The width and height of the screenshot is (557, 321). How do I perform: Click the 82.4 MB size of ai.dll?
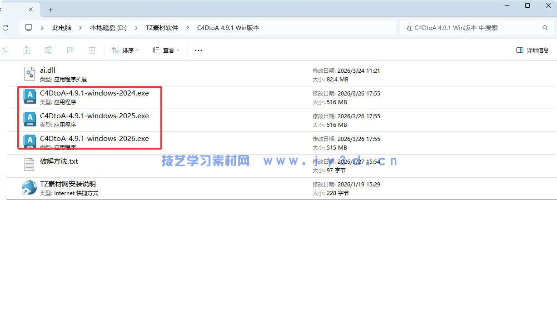click(337, 79)
